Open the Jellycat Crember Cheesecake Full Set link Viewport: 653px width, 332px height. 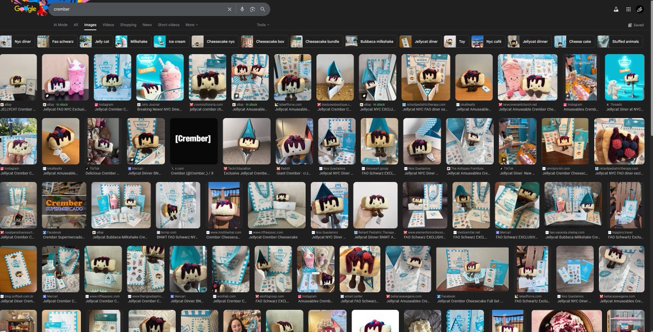[x=472, y=301]
